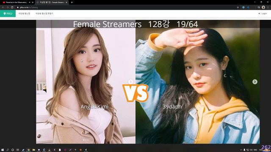Close the Female Streamers tab
The width and height of the screenshot is (271, 152).
click(x=66, y=3)
